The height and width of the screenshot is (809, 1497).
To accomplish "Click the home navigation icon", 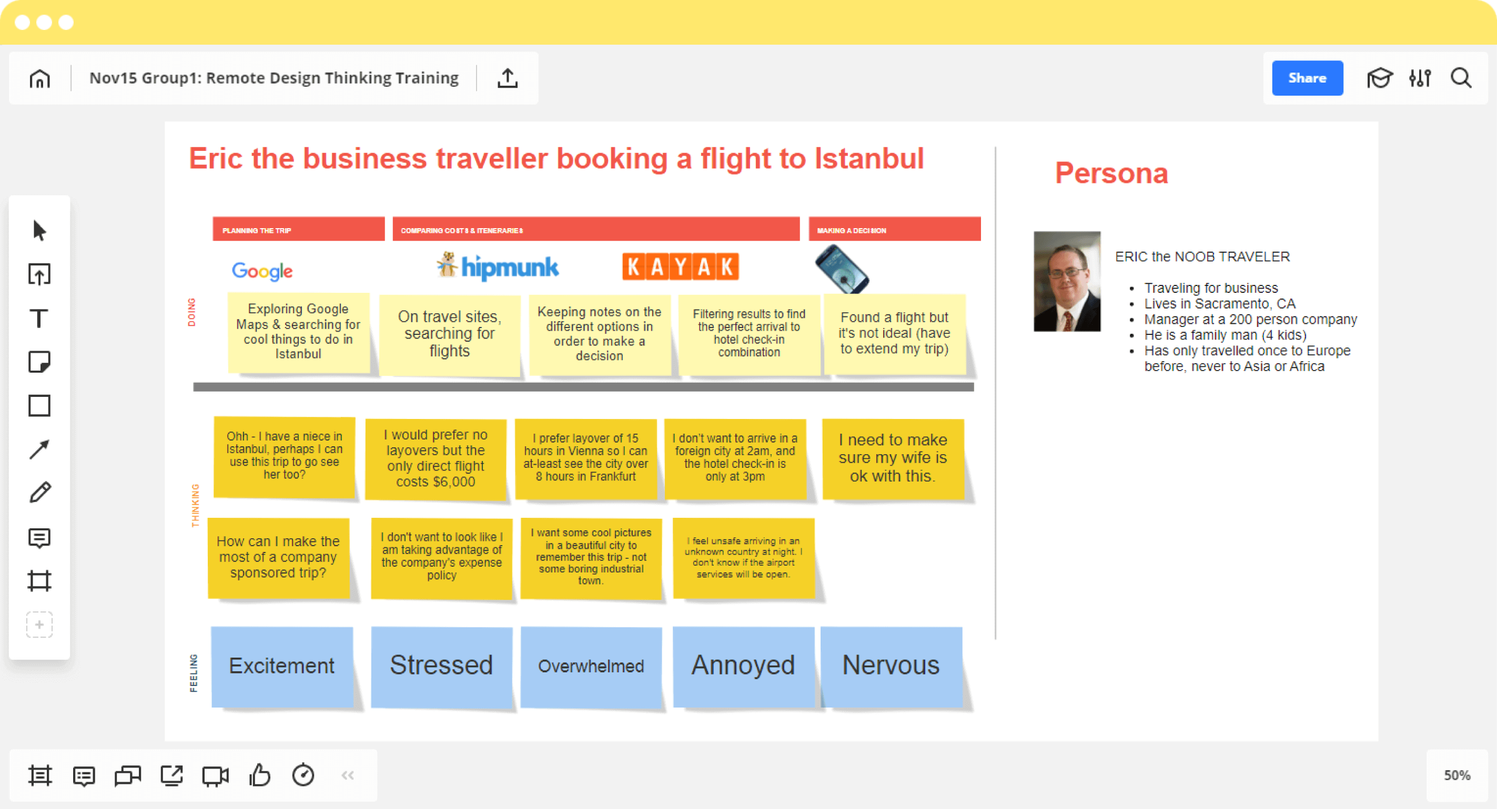I will (41, 79).
